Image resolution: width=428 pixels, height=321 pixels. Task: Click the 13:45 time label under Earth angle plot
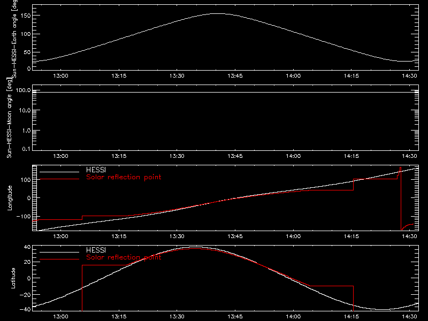[235, 76]
